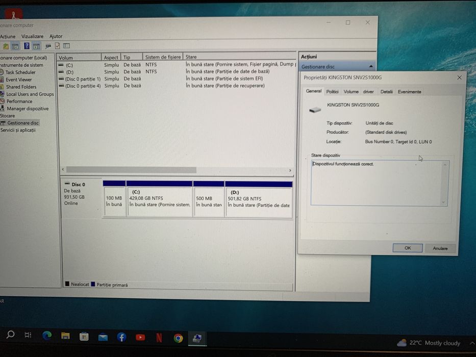Viewport: 476px width, 357px height.
Task: Toggle Show/Hide Console Tree toolbar icon
Action: (x=15, y=46)
